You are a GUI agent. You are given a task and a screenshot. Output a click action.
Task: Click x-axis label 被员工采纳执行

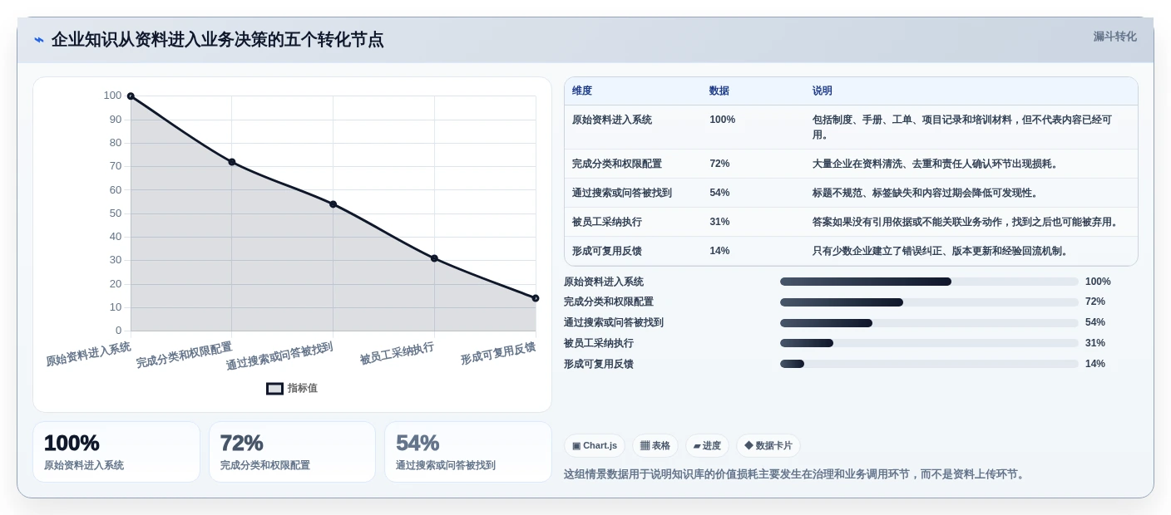click(x=397, y=353)
